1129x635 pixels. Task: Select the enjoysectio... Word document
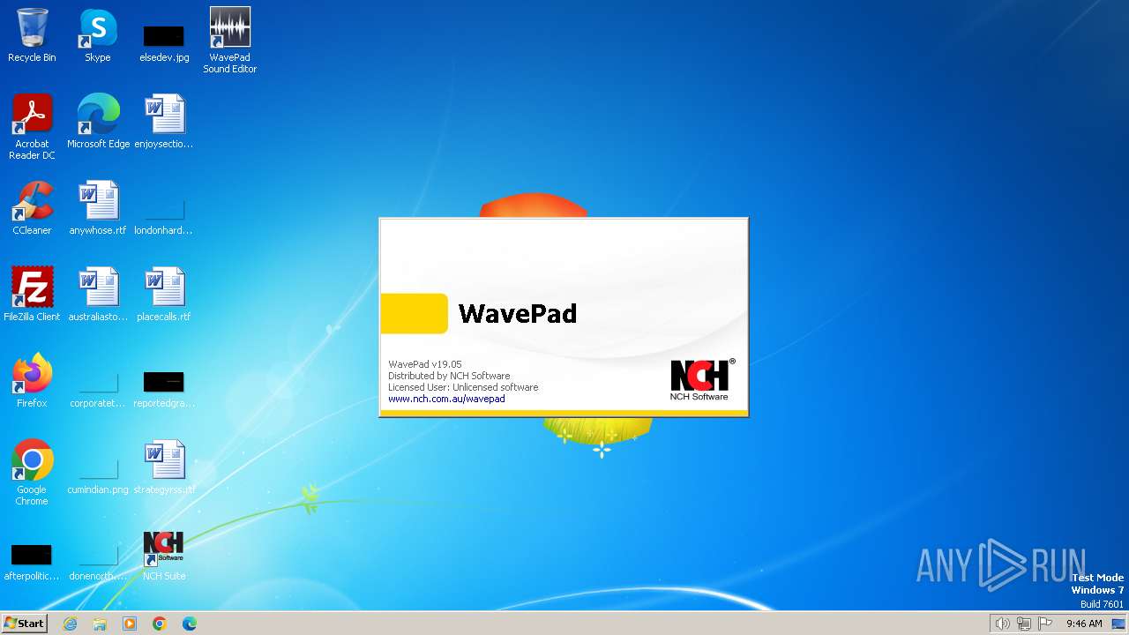[x=164, y=121]
